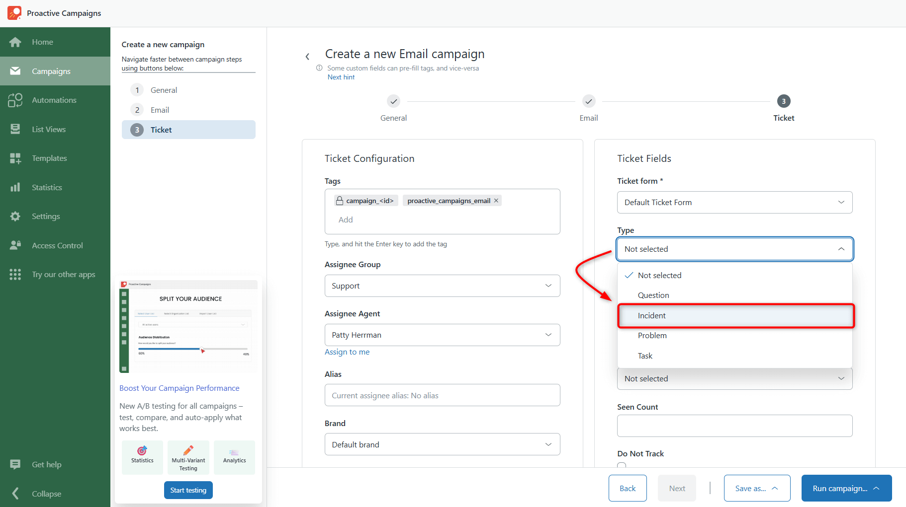The width and height of the screenshot is (906, 507).
Task: View Statistics from the sidebar
Action: tap(47, 187)
